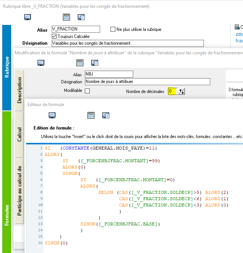This screenshot has width=243, height=253.
Task: Uncheck the 'Toujours Calculée' checkbox
Action: (x=54, y=36)
